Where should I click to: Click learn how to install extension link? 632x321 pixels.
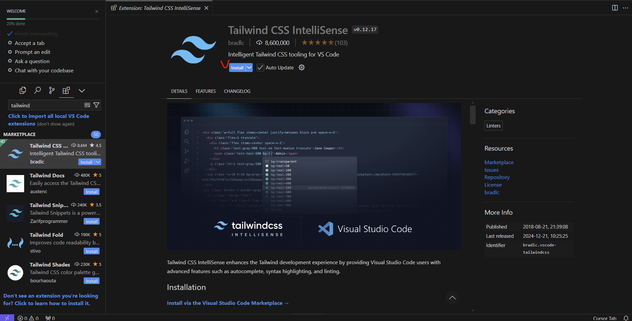point(51,300)
